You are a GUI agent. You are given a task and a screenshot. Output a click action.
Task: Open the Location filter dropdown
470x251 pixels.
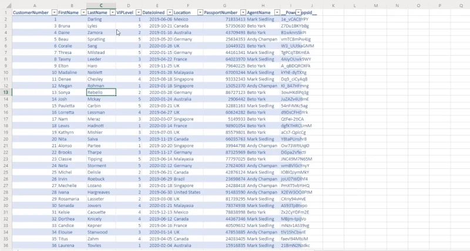point(200,12)
